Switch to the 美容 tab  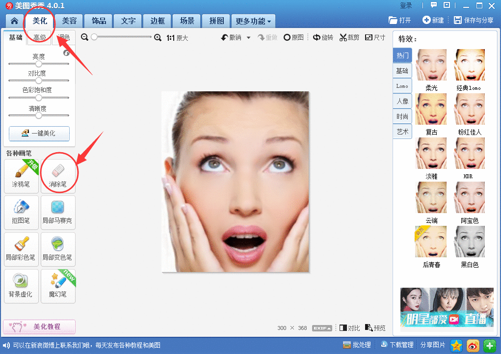point(69,21)
